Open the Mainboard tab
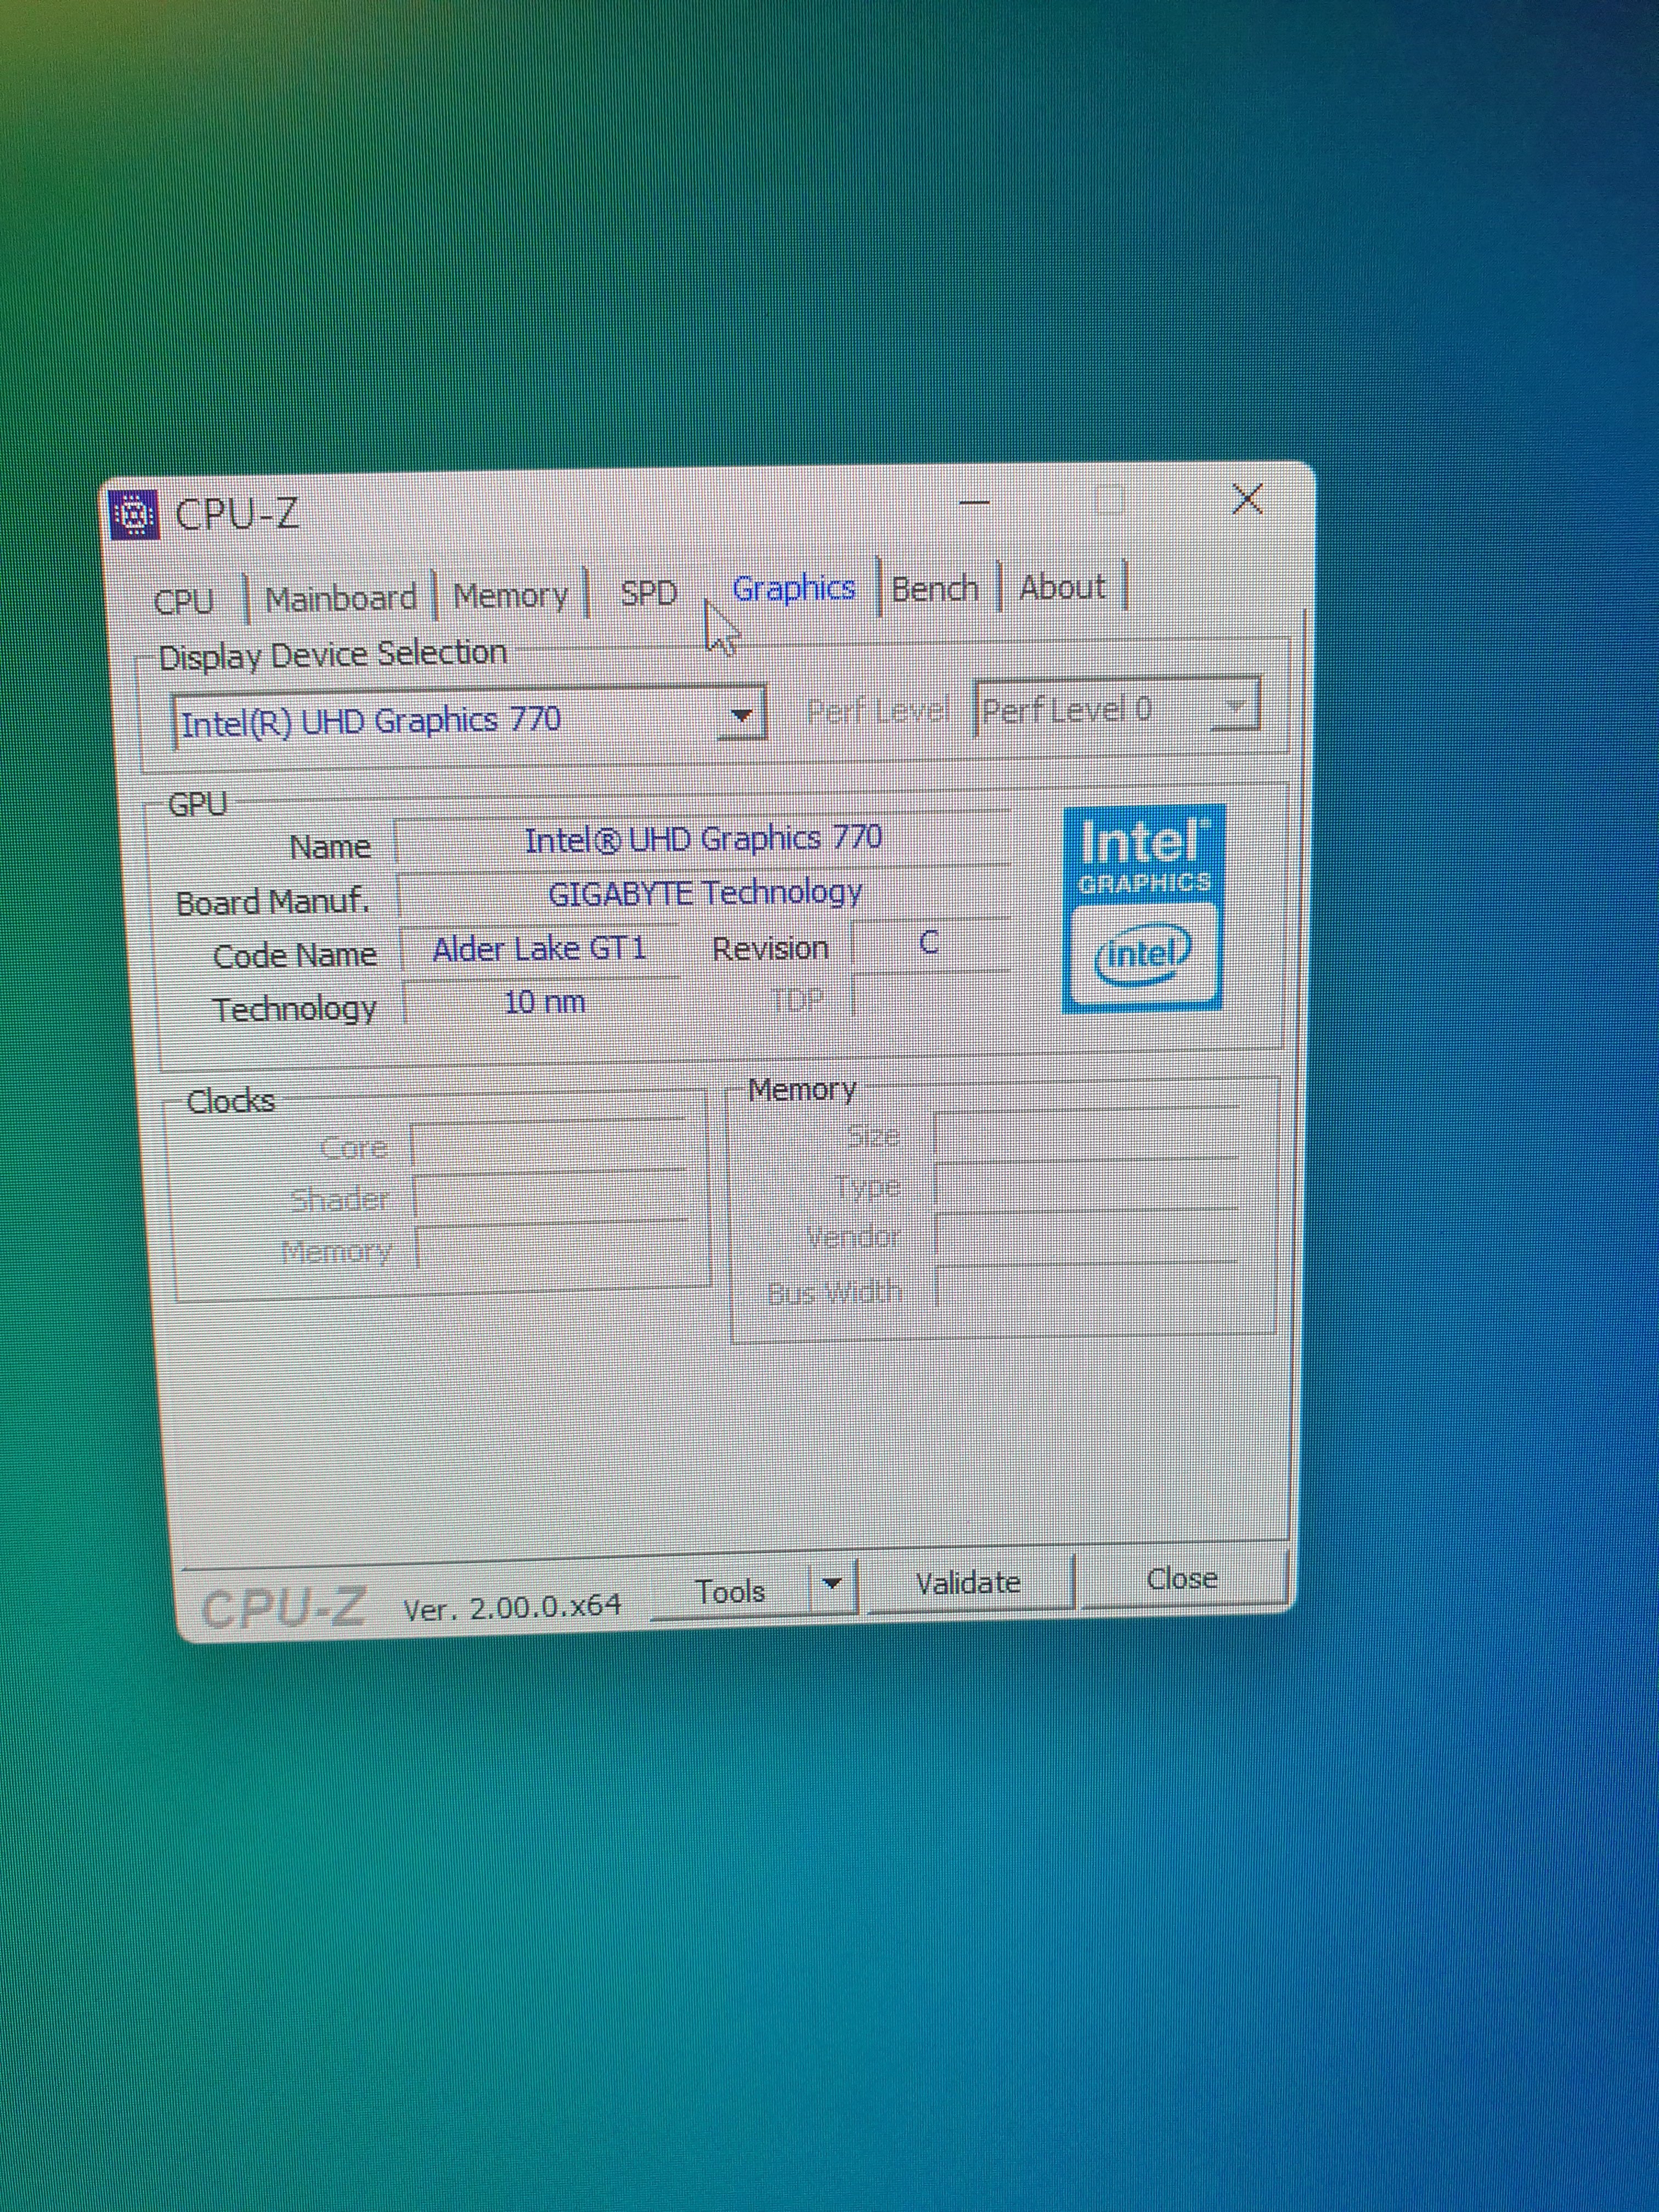 point(340,598)
